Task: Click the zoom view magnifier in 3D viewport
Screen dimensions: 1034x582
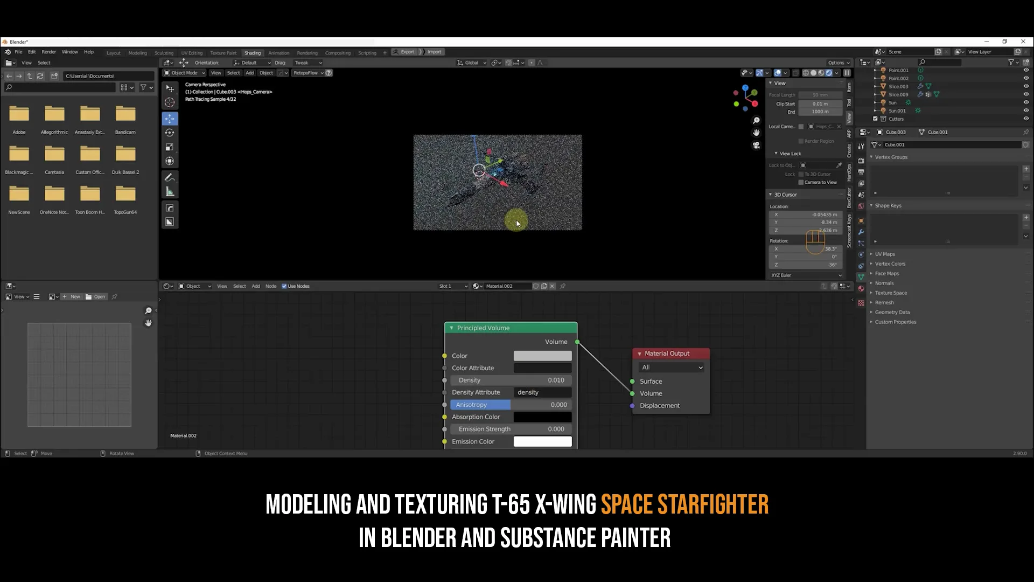Action: pos(756,121)
